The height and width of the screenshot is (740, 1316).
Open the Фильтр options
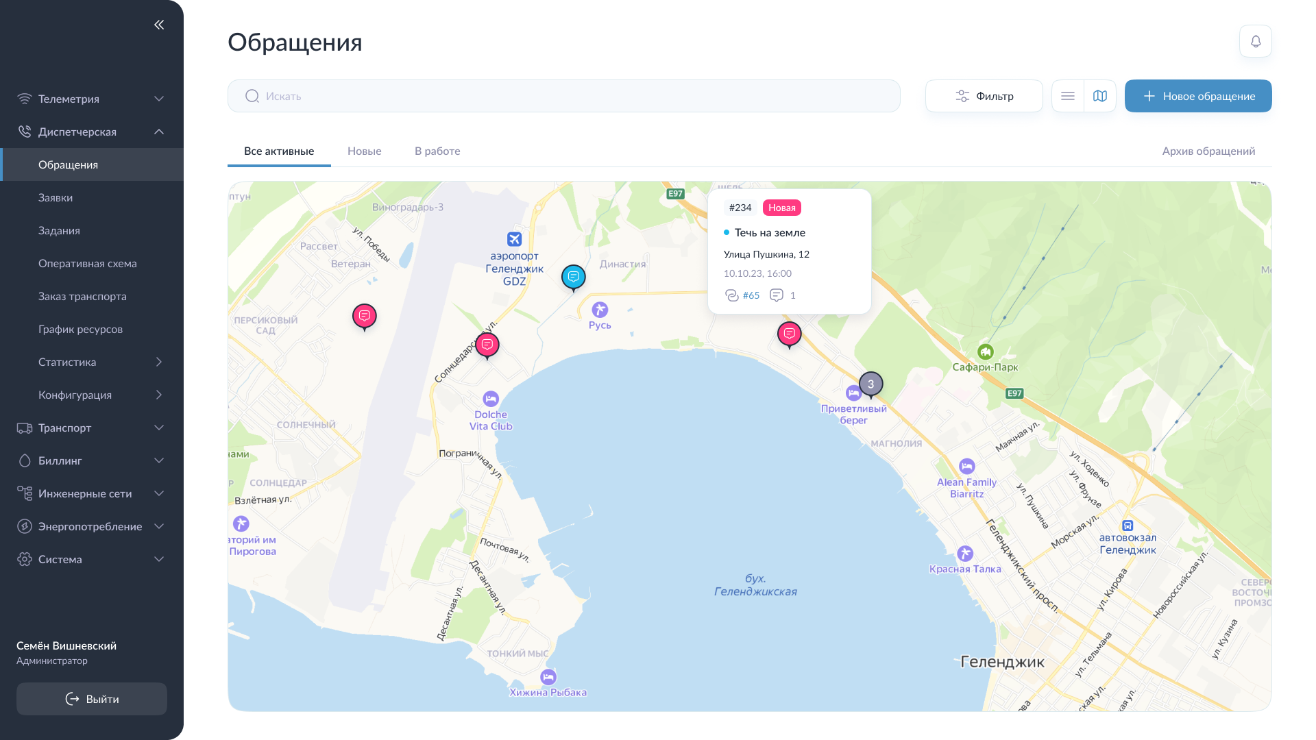(984, 96)
